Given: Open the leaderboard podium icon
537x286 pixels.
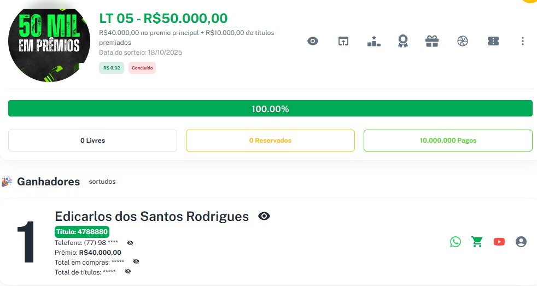Looking at the screenshot, I should [x=373, y=41].
